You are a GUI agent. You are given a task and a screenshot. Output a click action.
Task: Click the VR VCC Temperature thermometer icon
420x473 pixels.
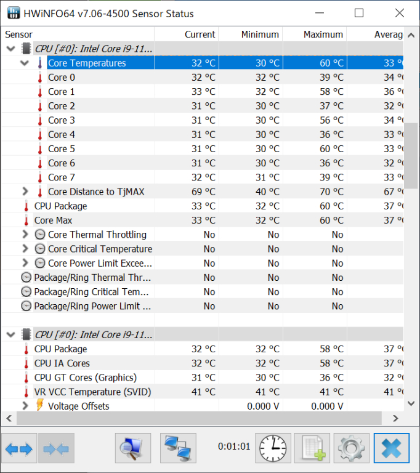(26, 392)
